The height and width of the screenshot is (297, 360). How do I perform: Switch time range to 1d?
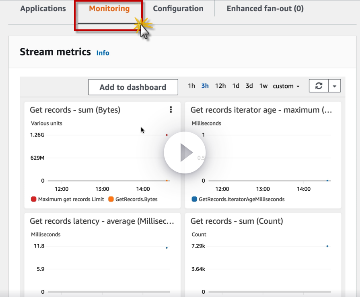[x=236, y=86]
